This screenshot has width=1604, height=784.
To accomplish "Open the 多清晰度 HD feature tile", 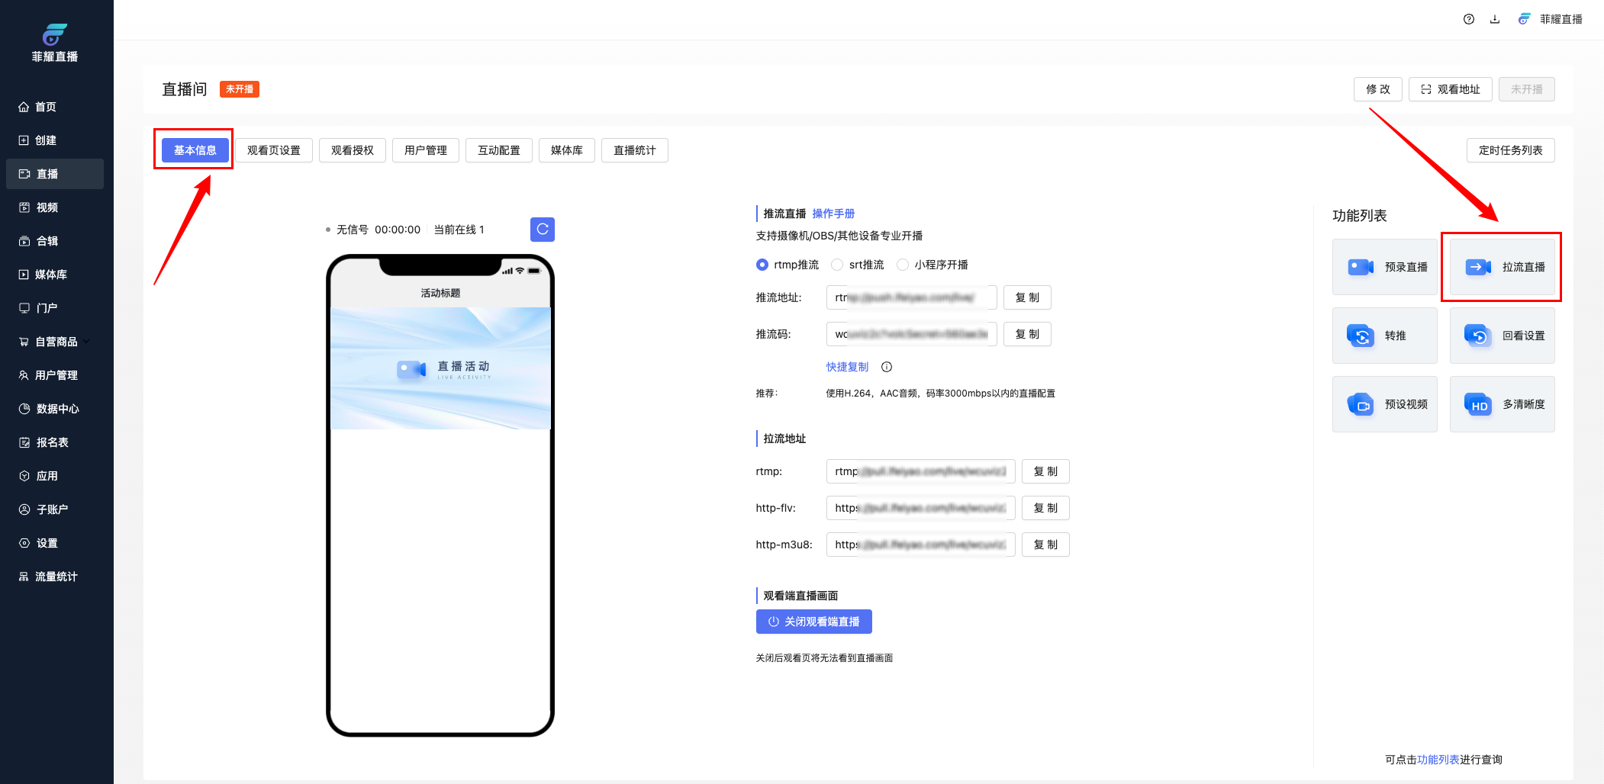I will click(1502, 404).
